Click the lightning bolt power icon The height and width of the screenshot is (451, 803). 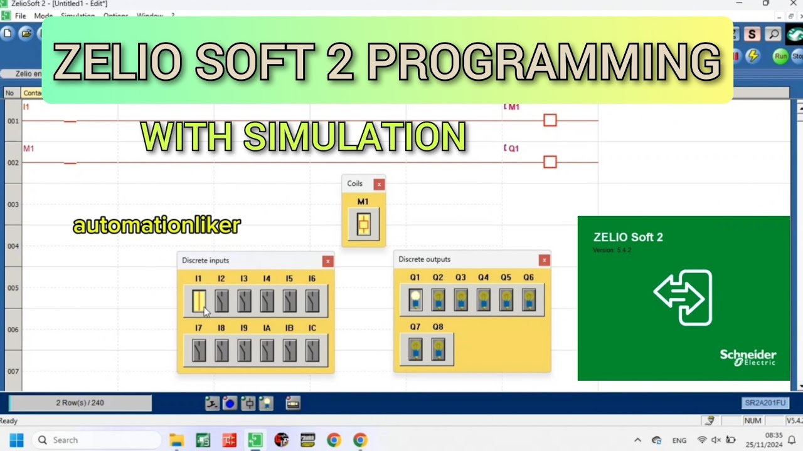753,56
